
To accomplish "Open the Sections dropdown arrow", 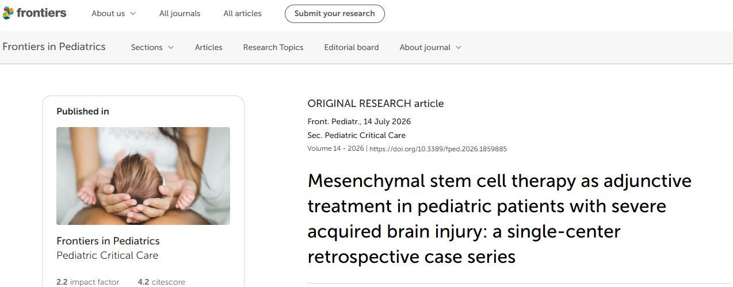I will pyautogui.click(x=170, y=47).
